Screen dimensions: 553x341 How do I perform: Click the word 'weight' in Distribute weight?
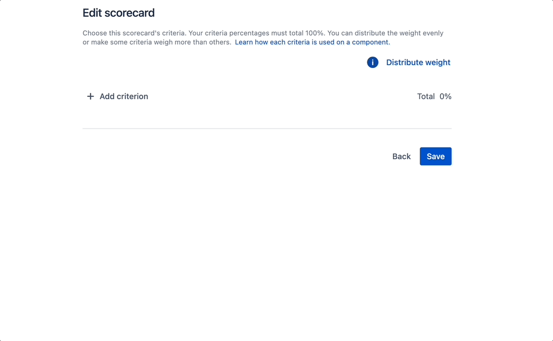tap(436, 62)
